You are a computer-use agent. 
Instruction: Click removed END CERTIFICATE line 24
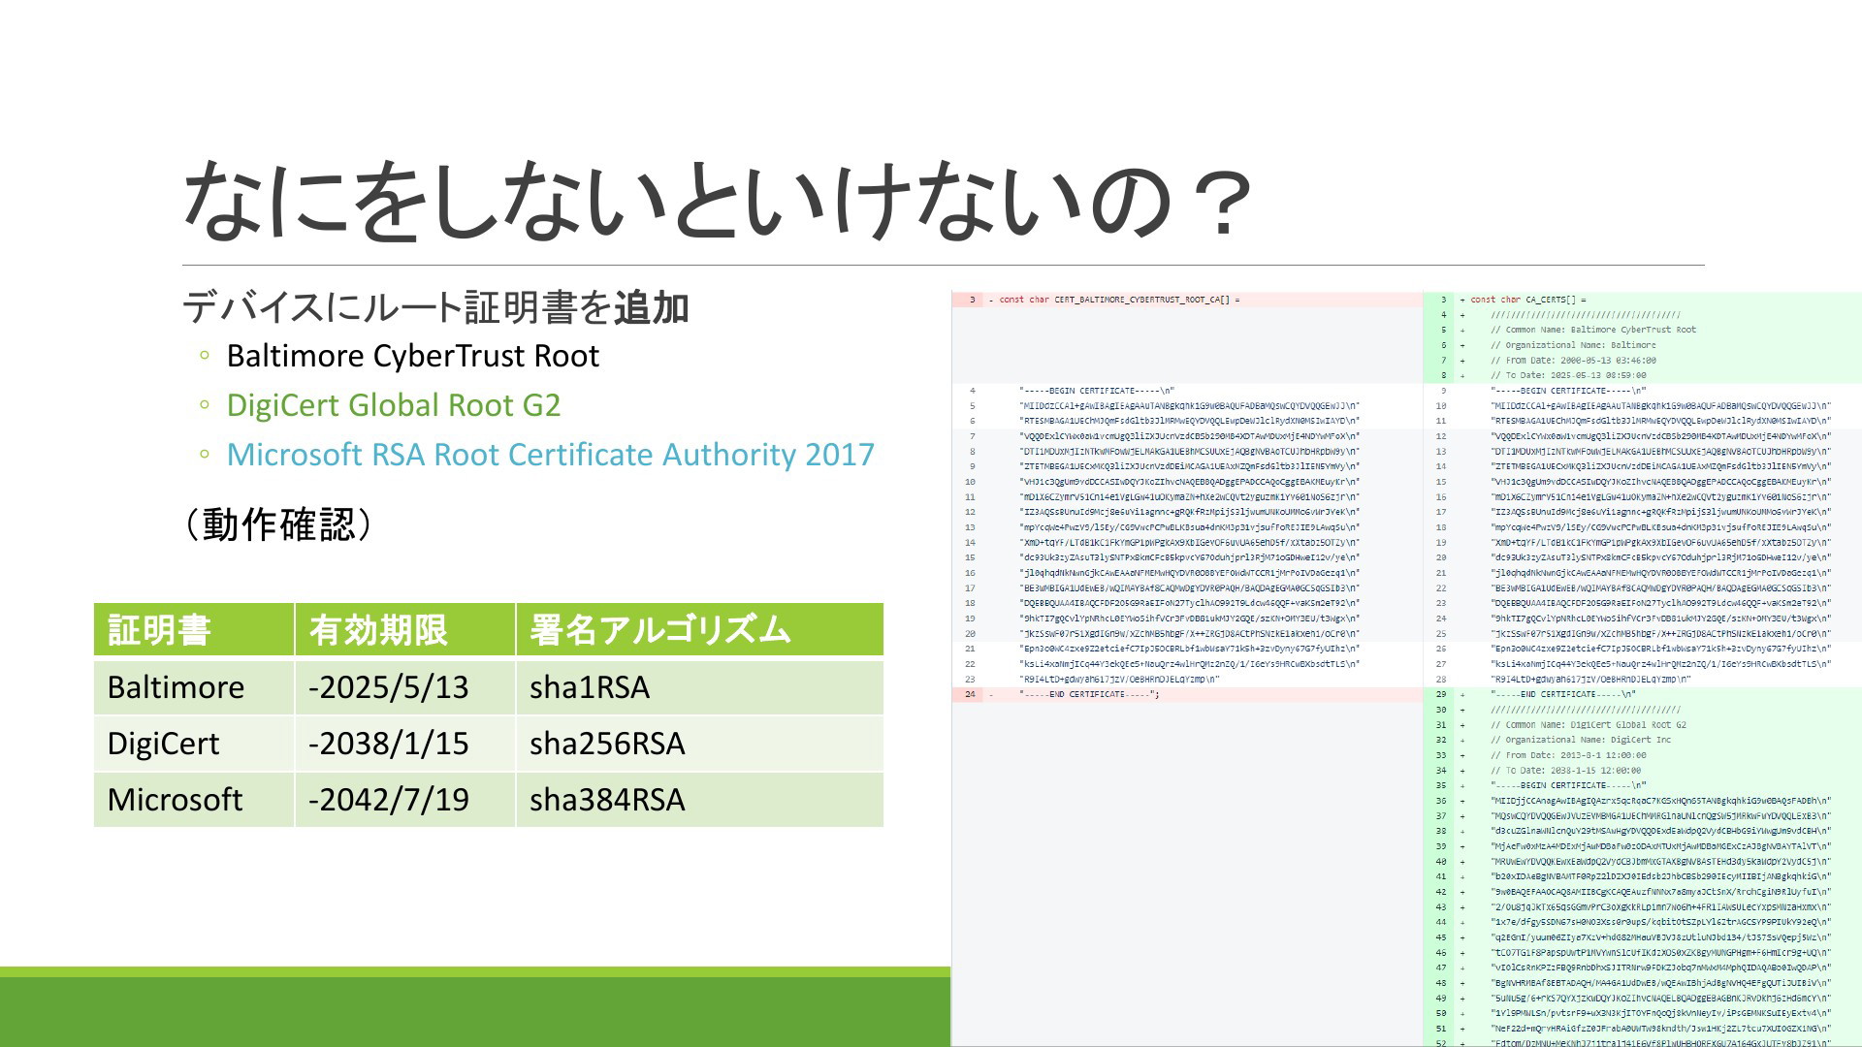[x=1187, y=694]
